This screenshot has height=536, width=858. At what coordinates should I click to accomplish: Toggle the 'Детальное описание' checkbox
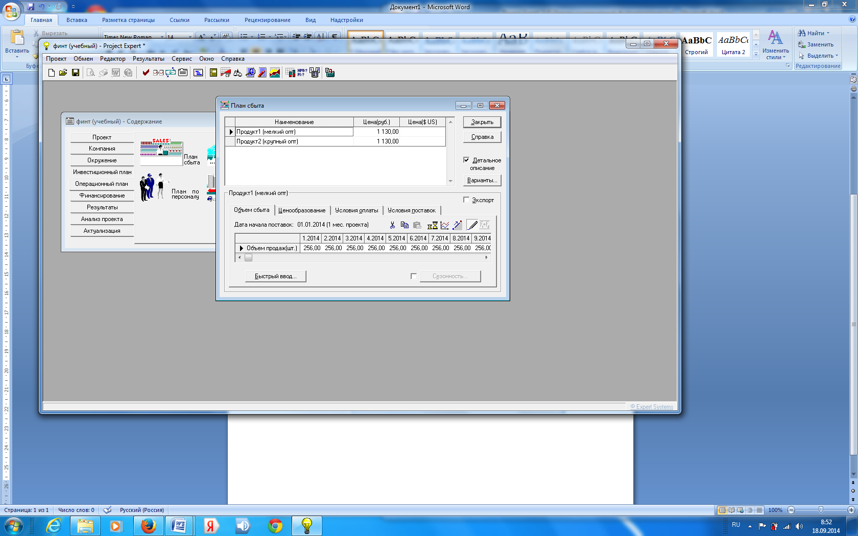pyautogui.click(x=466, y=160)
